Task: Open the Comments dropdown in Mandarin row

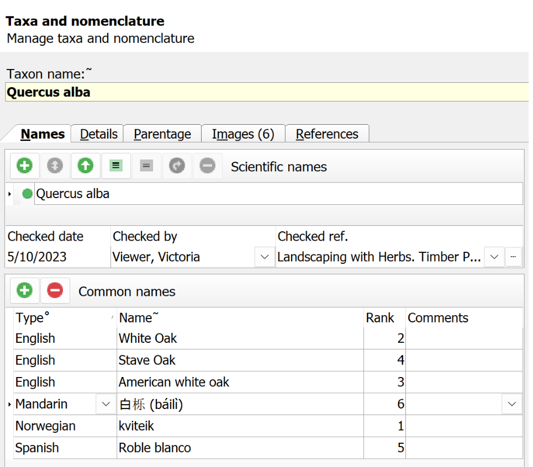Action: click(x=512, y=404)
